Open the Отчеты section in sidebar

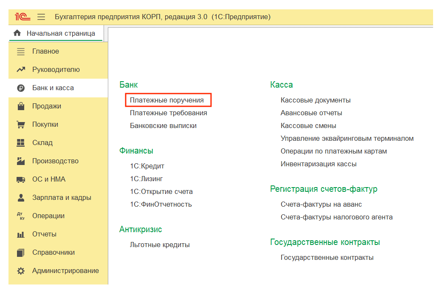tap(44, 234)
